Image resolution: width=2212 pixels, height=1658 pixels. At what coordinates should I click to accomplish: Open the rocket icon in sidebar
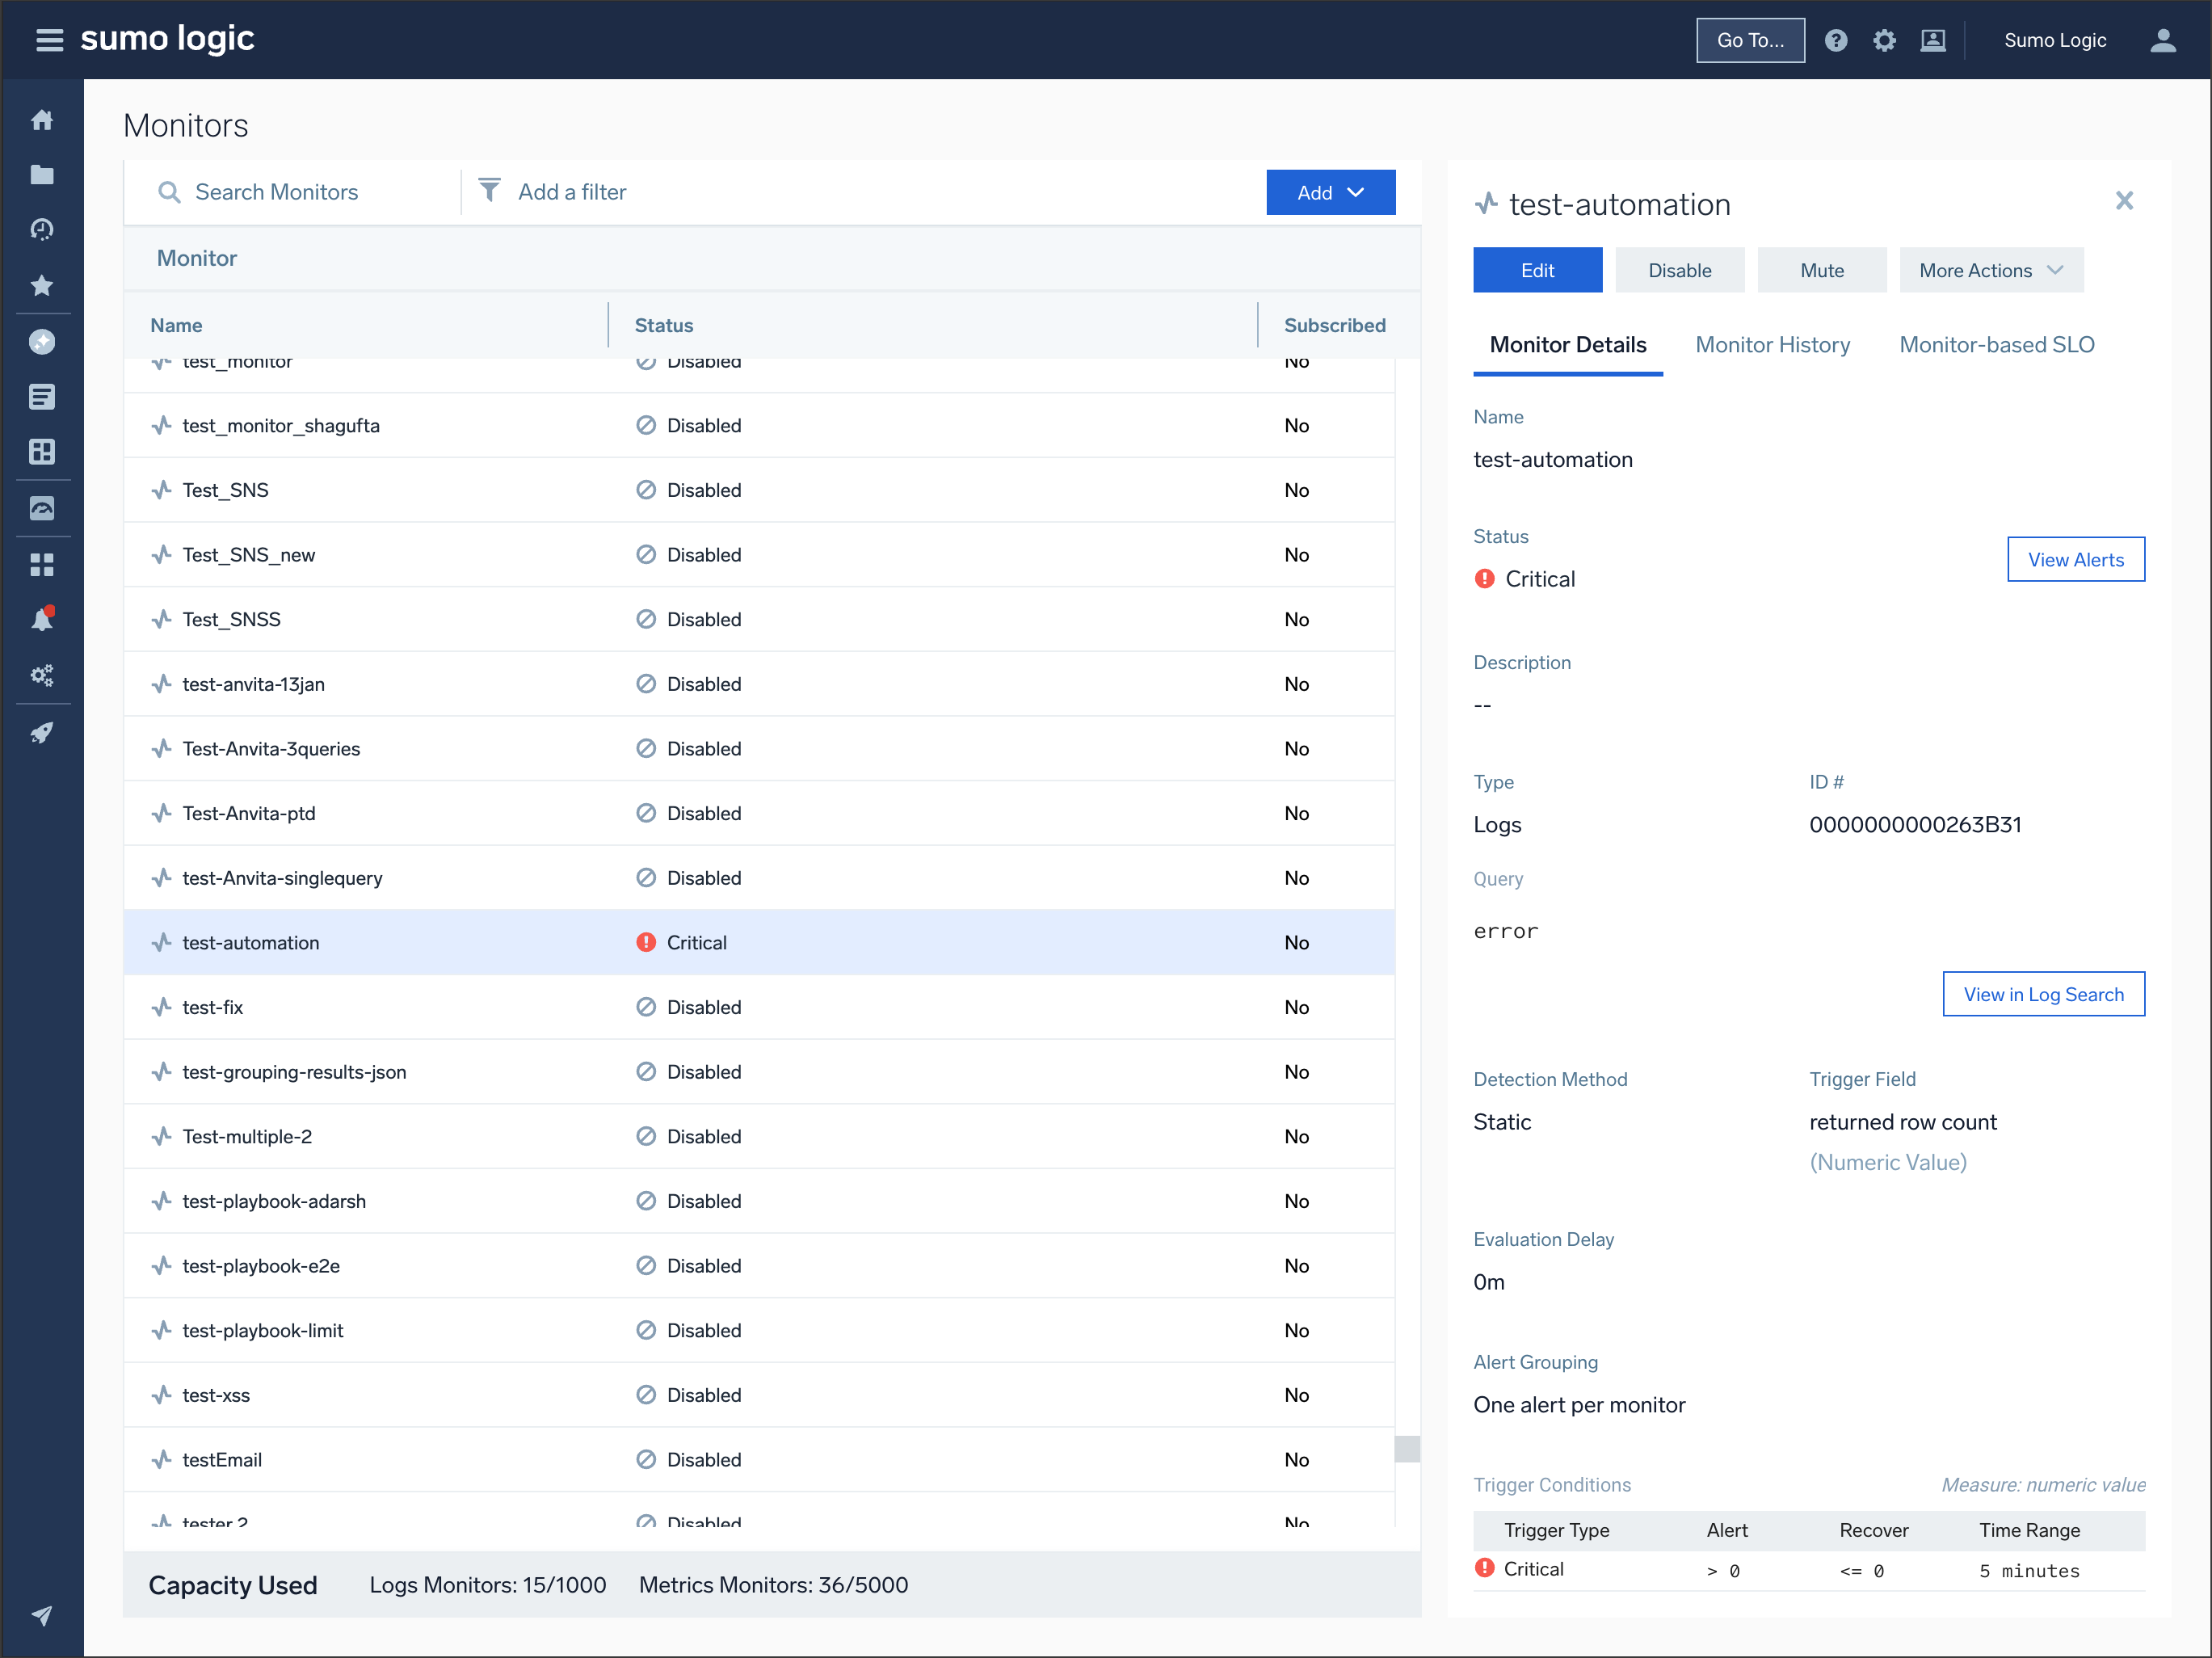coord(42,733)
